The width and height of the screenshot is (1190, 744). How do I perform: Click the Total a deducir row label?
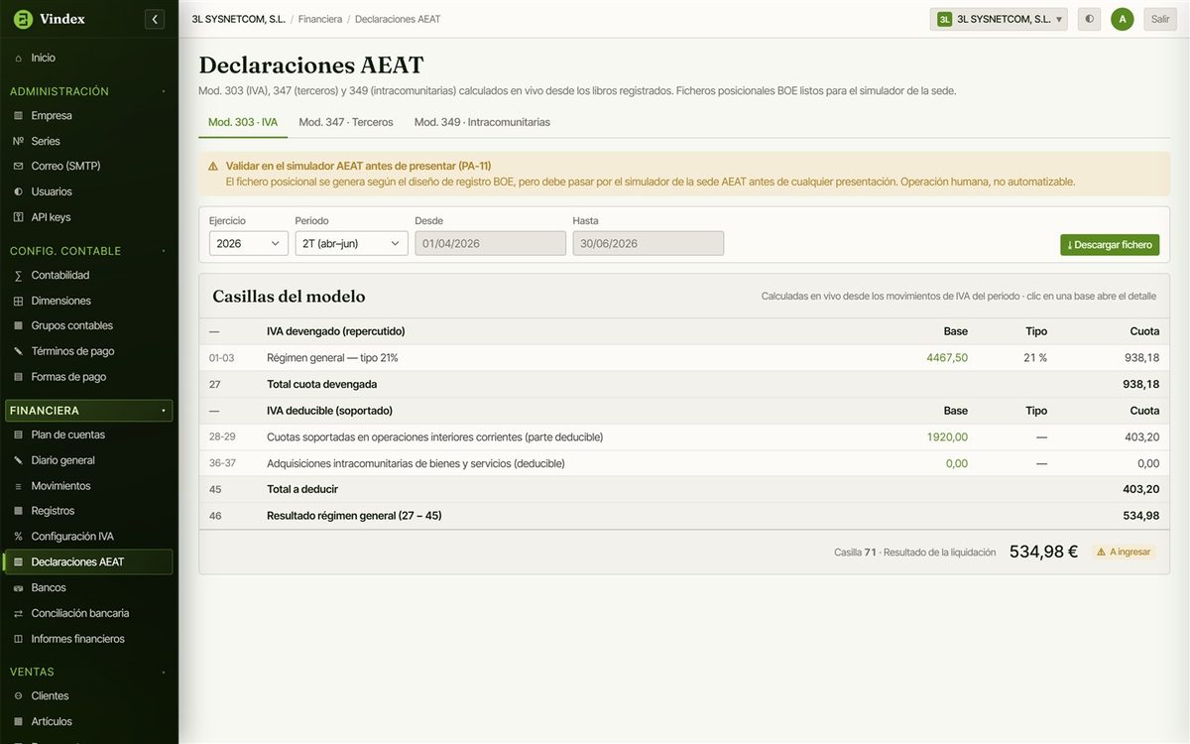tap(302, 489)
